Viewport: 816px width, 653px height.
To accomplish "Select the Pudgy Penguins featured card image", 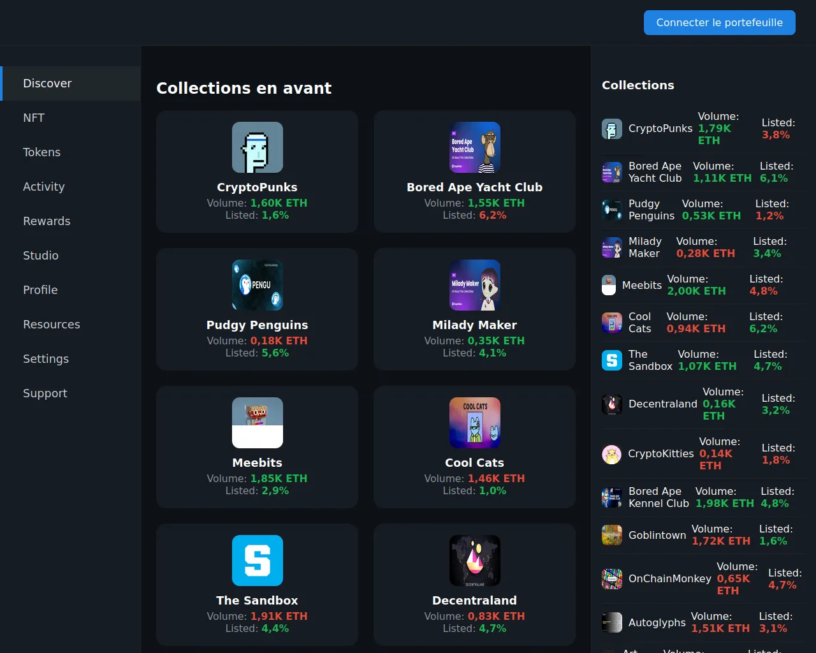I will tap(258, 285).
